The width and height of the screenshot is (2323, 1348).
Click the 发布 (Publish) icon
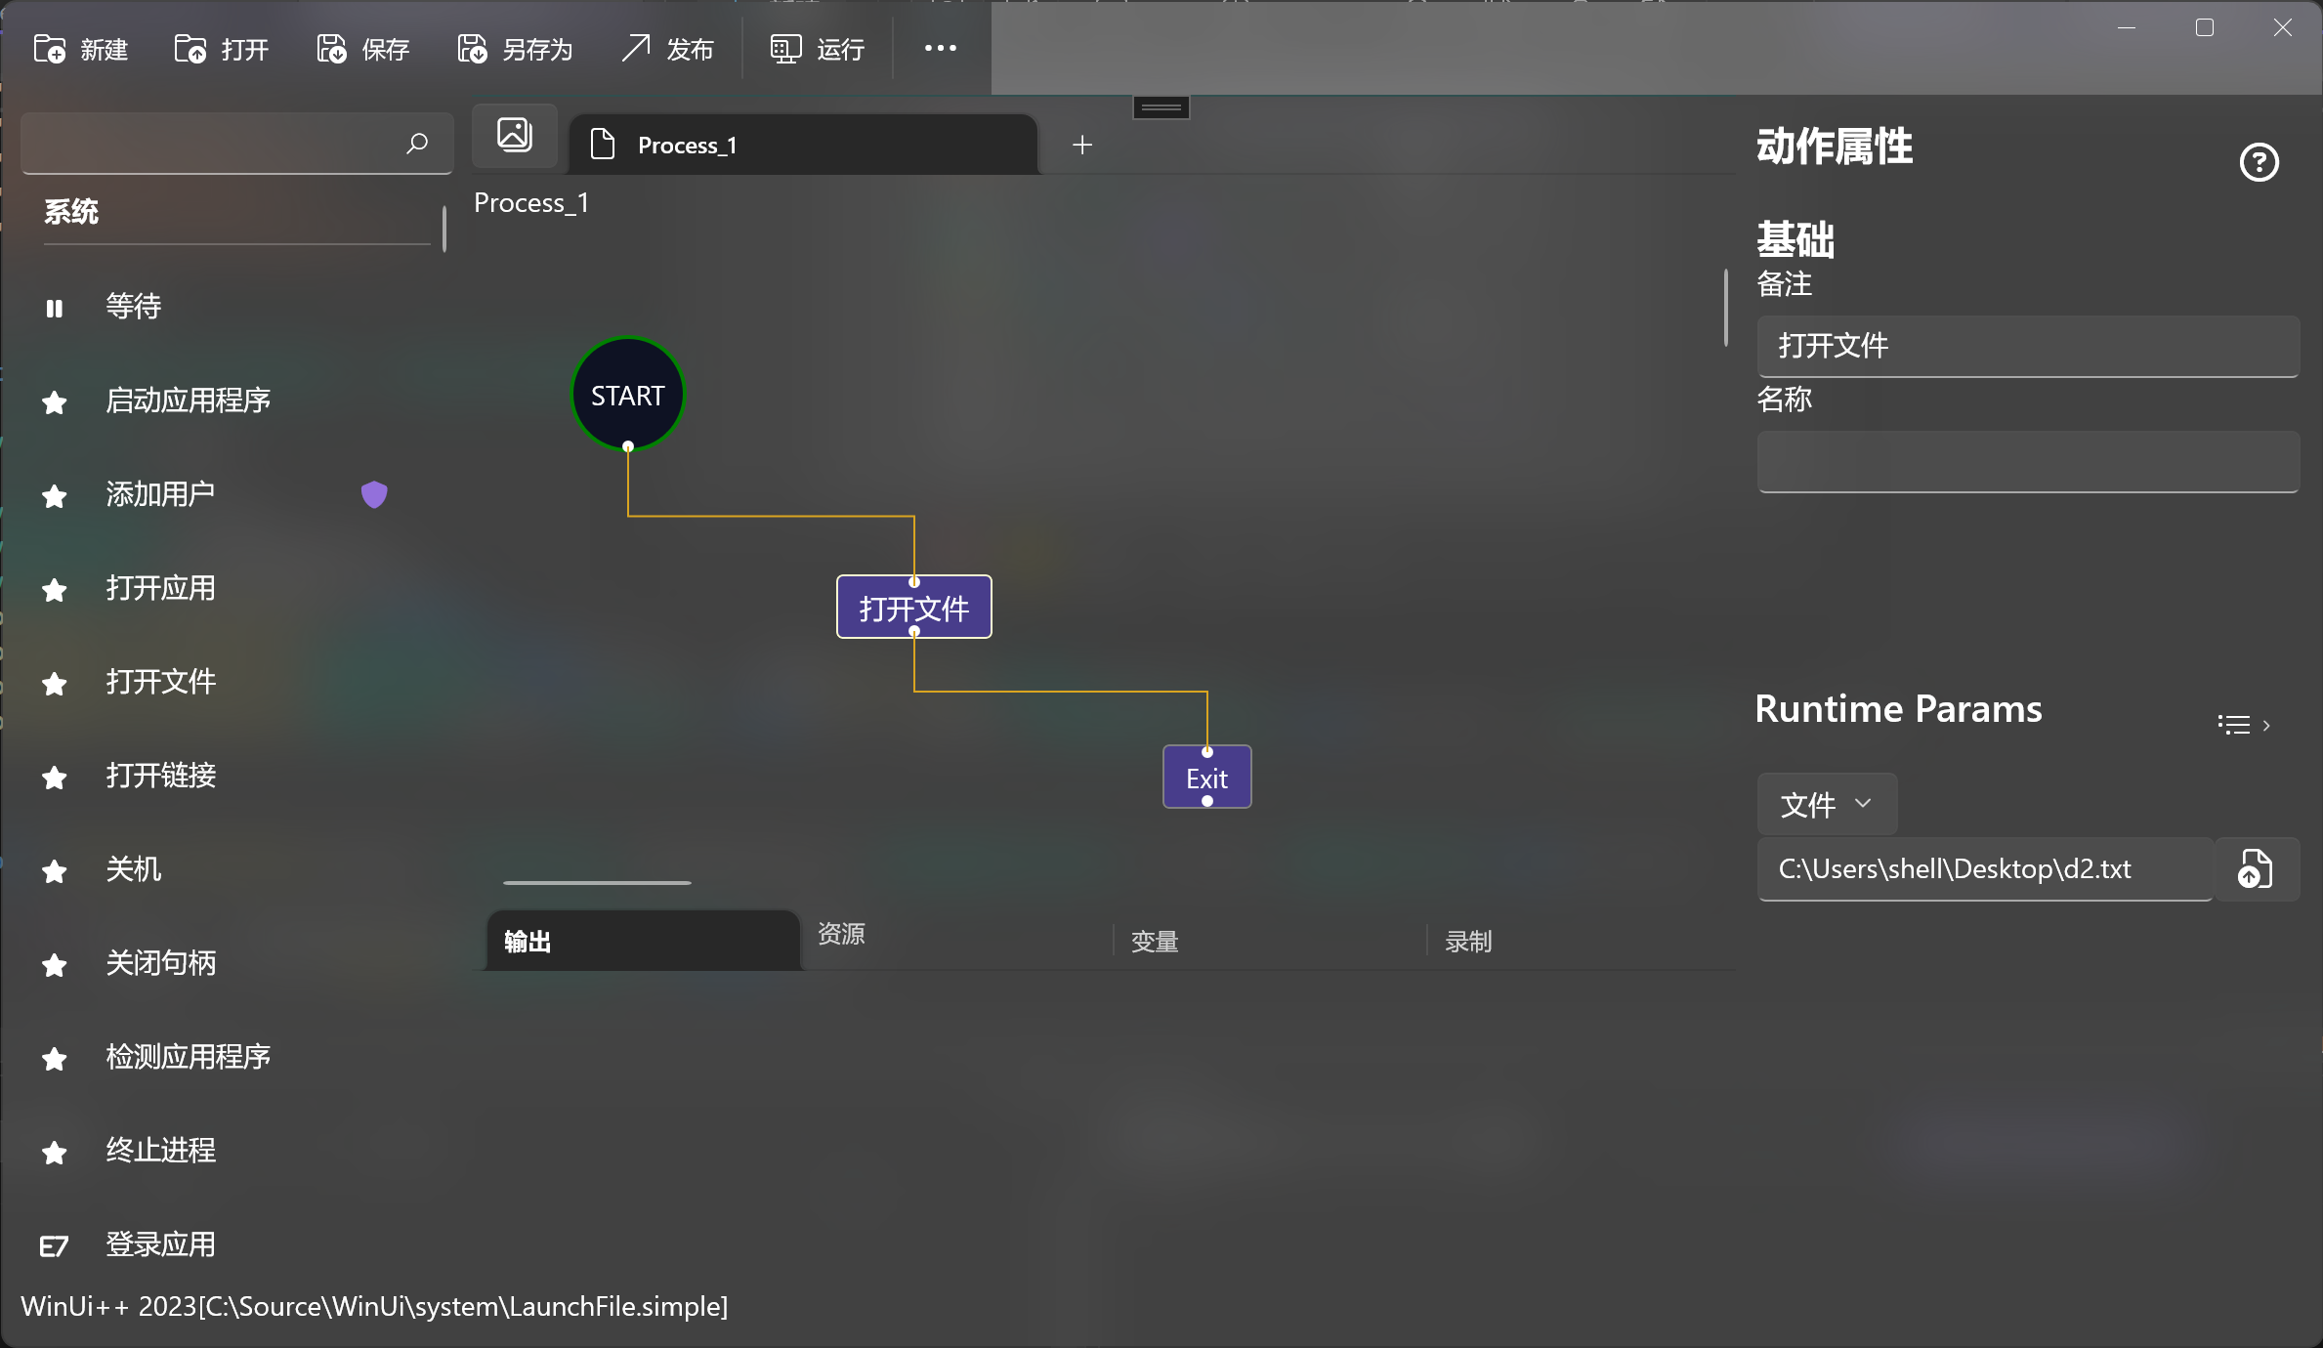click(x=636, y=48)
